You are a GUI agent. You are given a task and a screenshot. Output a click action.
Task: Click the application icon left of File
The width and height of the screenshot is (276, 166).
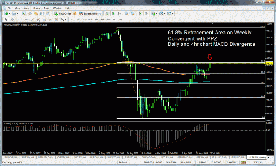[4, 8]
